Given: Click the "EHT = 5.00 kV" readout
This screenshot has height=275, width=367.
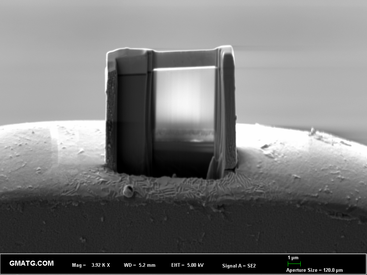Looking at the screenshot, I should [x=187, y=265].
